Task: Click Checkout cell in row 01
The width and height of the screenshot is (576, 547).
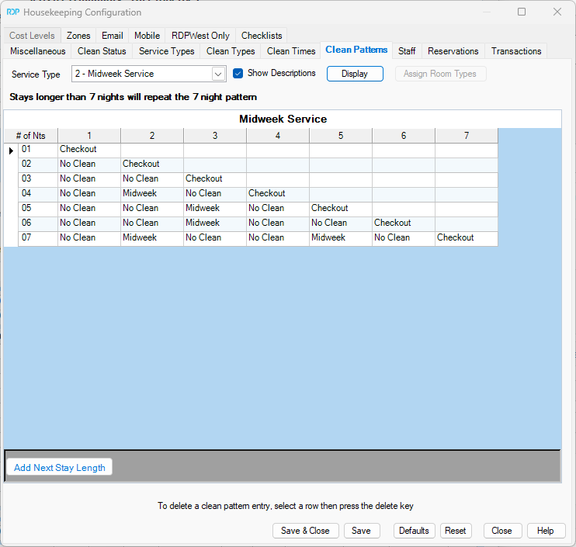Action: [x=89, y=151]
